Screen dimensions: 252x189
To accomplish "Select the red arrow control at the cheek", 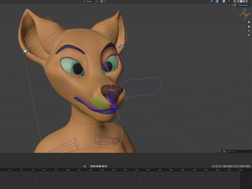I will click(68, 92).
